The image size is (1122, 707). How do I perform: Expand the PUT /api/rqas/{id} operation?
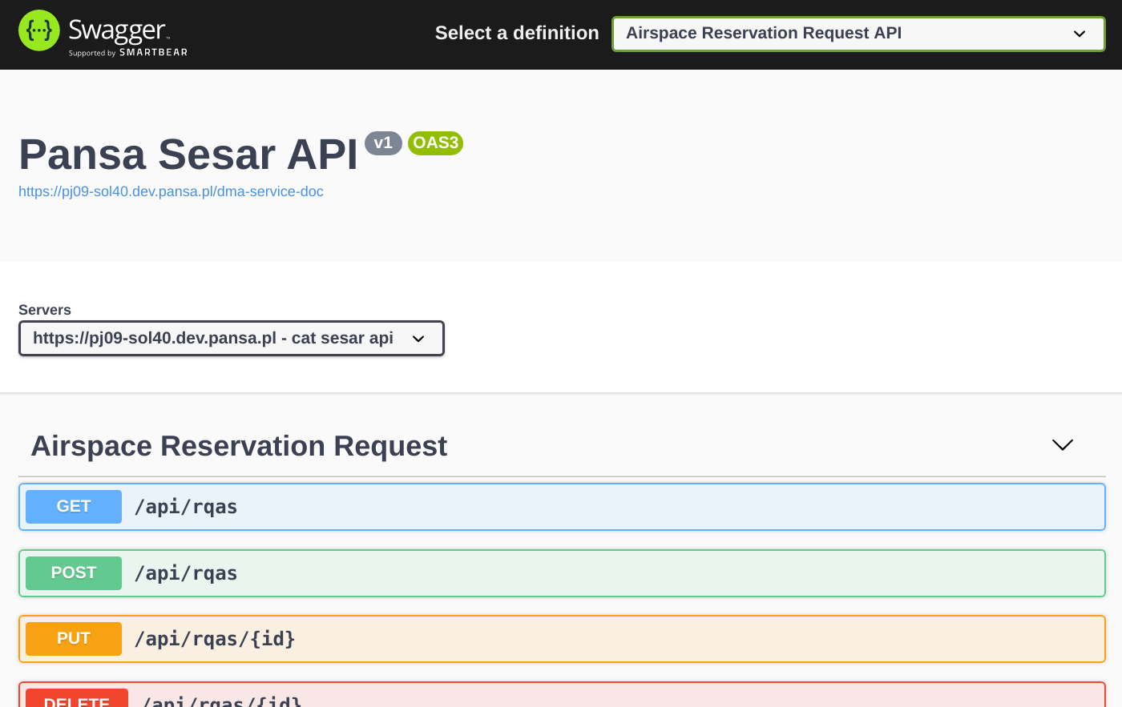pos(562,639)
